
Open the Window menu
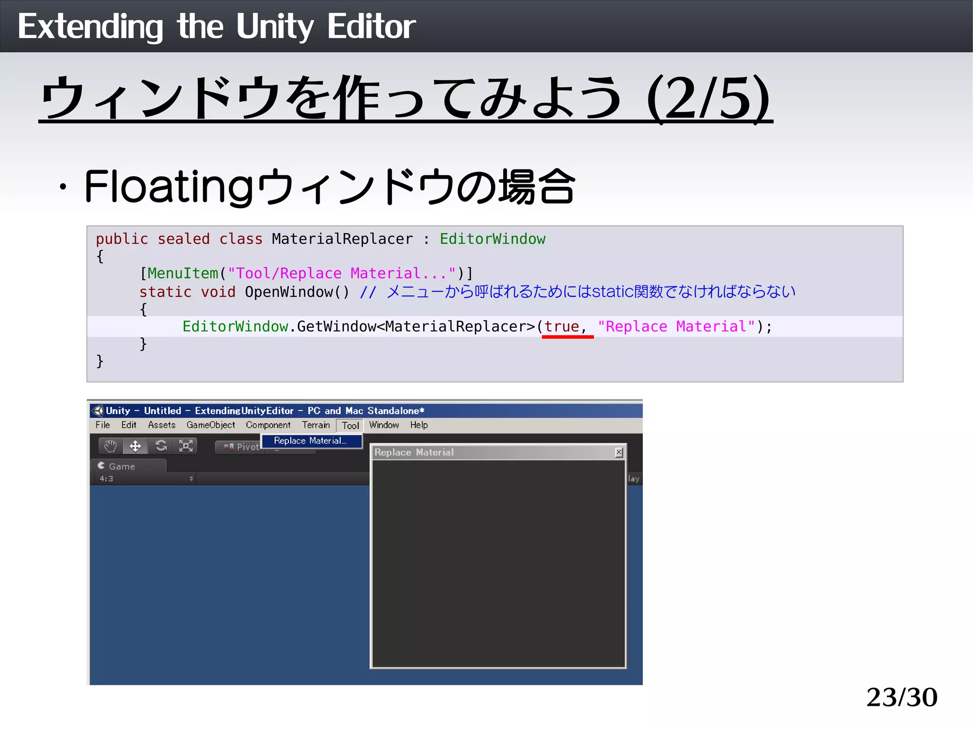(384, 425)
